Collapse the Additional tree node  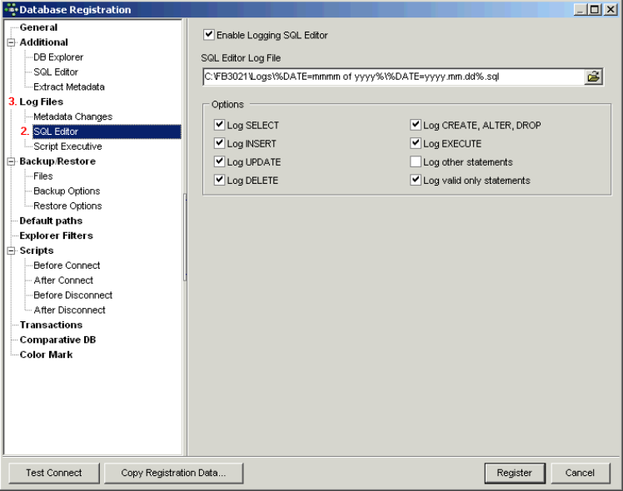11,42
